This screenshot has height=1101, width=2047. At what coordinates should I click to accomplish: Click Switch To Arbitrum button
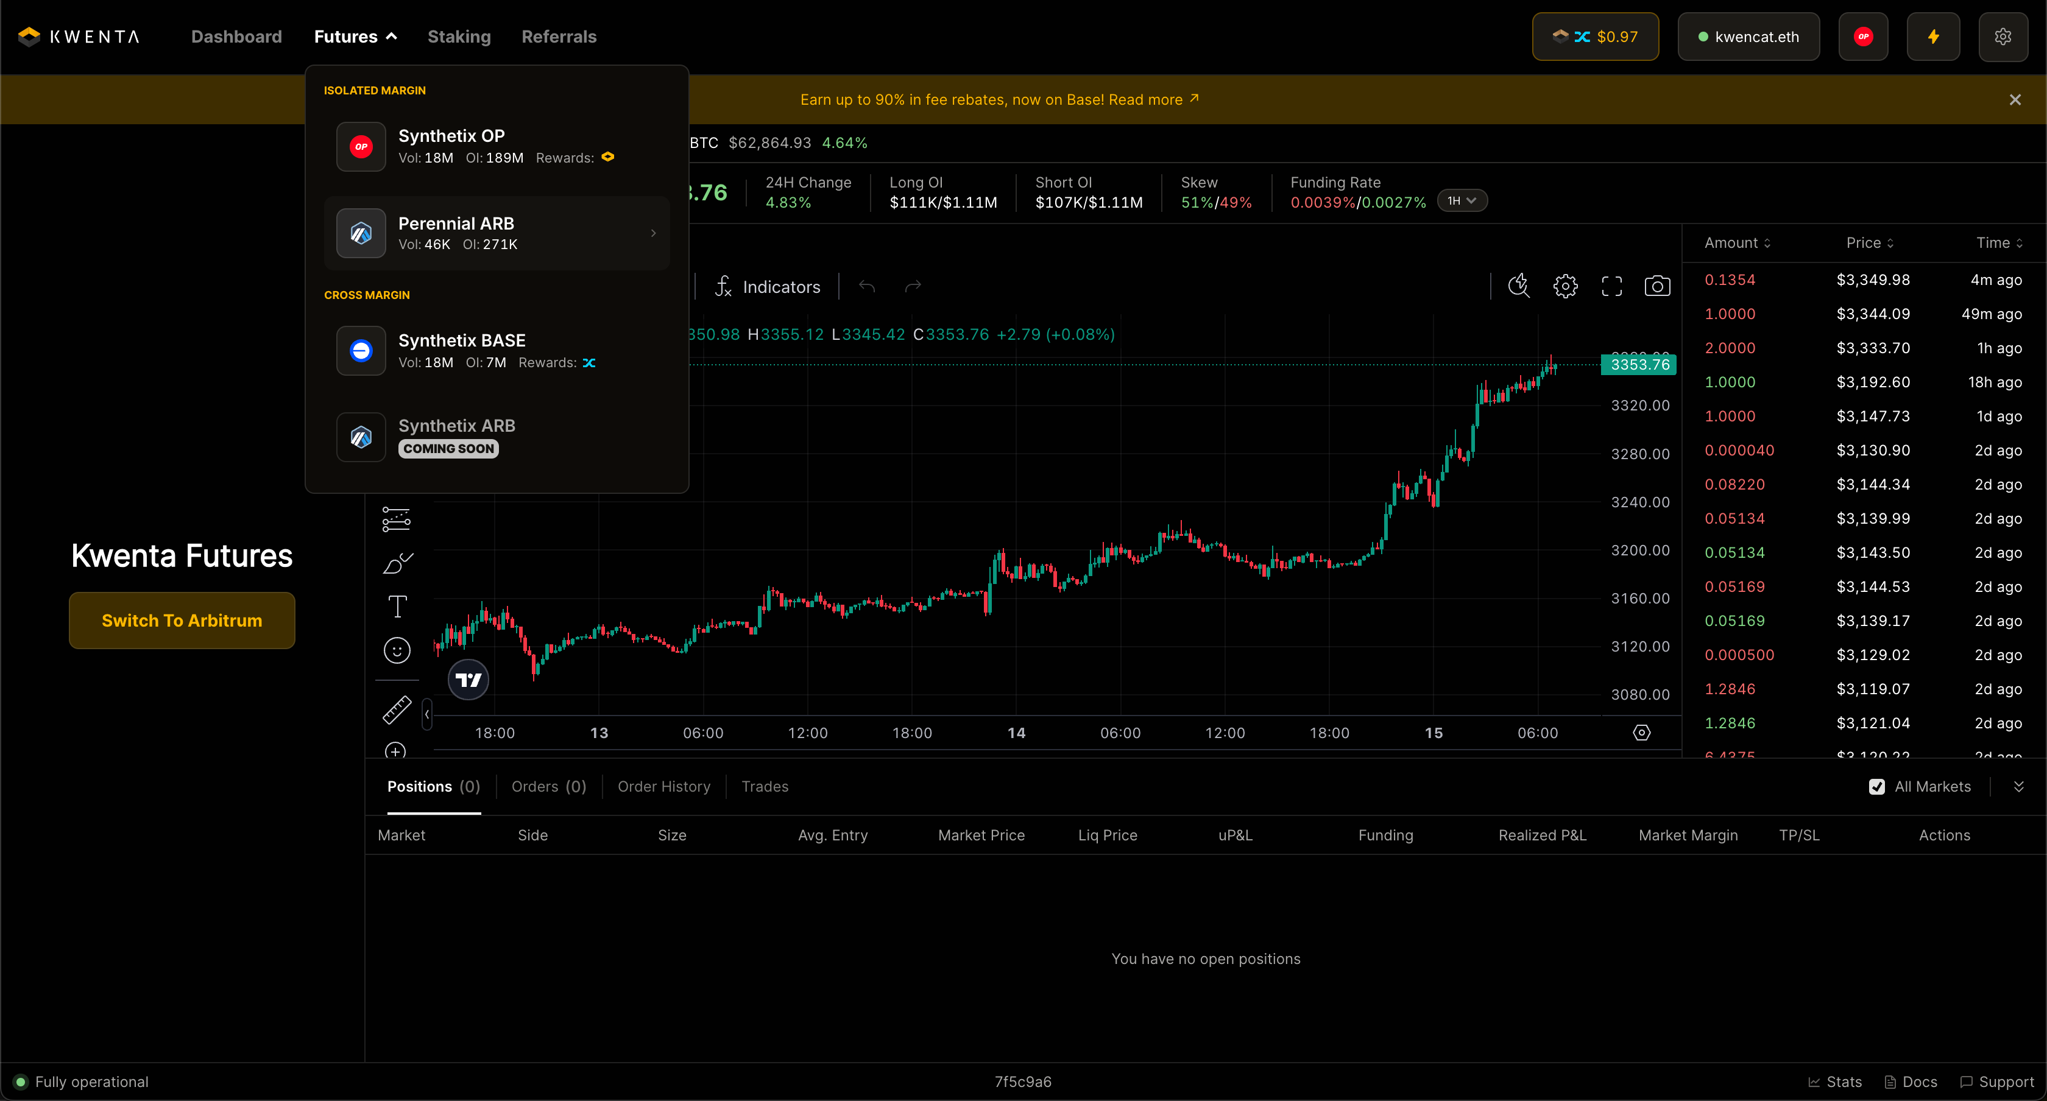point(182,621)
